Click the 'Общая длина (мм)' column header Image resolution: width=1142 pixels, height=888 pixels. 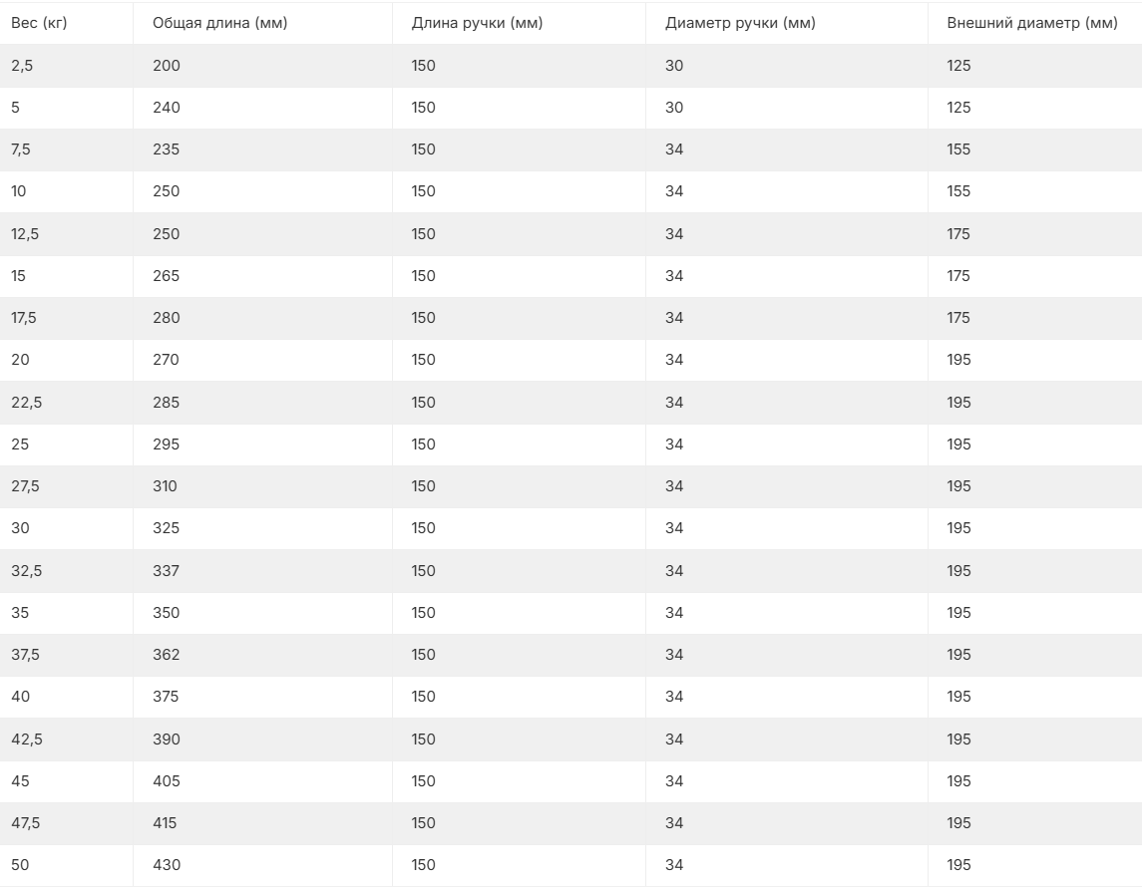[x=219, y=24]
